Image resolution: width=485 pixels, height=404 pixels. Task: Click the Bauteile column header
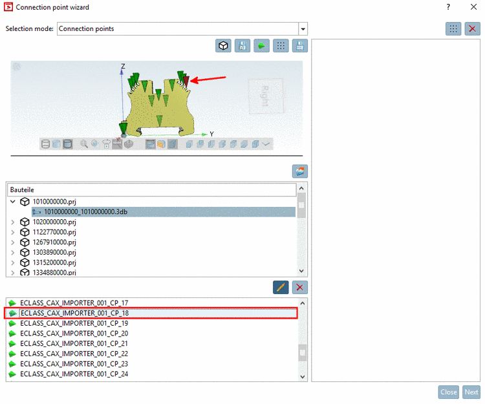coord(151,190)
